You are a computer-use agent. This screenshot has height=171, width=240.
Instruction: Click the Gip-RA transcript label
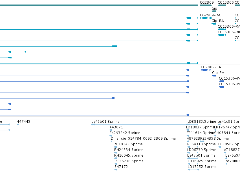tap(218, 21)
